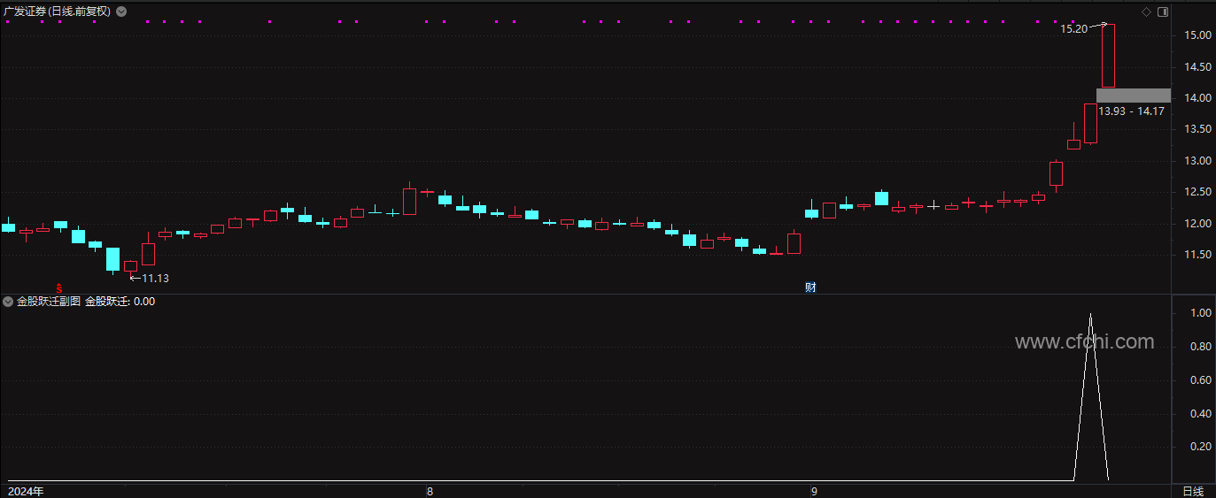1216x498 pixels.
Task: Click the 0.20 indicator axis label
Action: point(1201,447)
